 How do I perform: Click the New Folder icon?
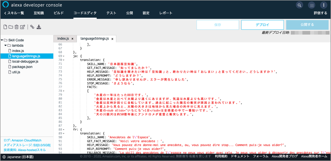click(x=11, y=27)
